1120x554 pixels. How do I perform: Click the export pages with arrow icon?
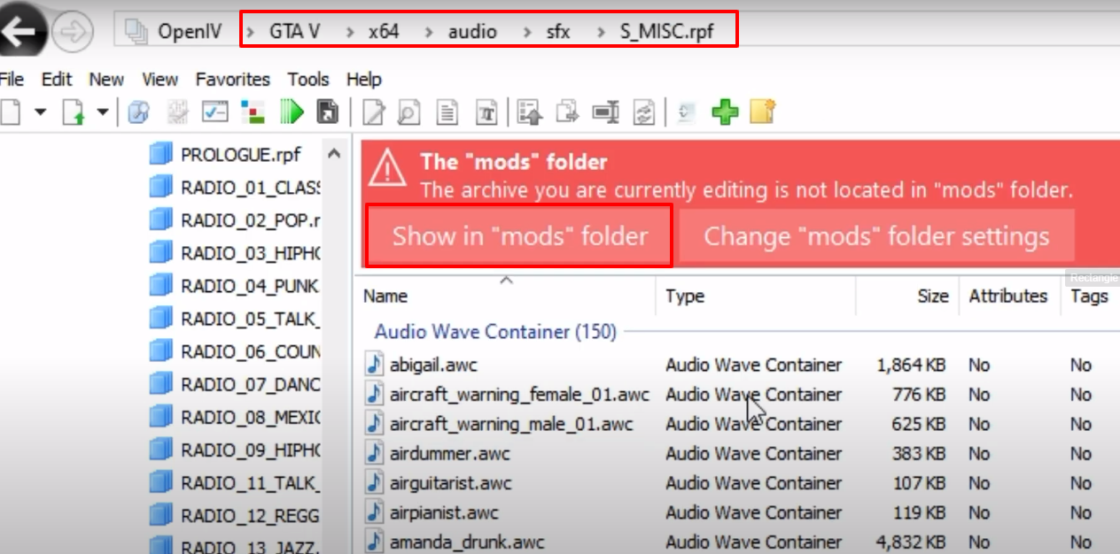point(567,112)
